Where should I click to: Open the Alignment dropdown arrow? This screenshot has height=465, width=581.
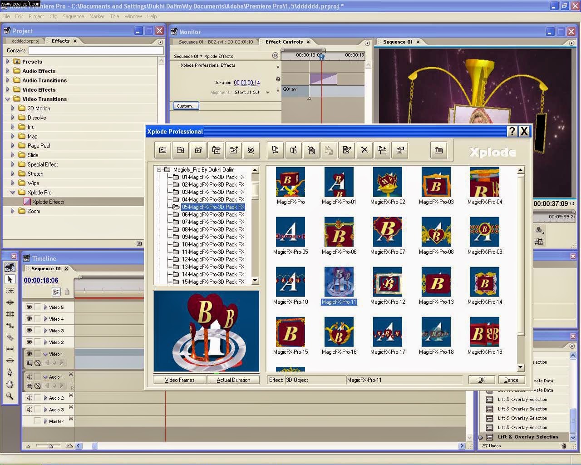click(268, 93)
